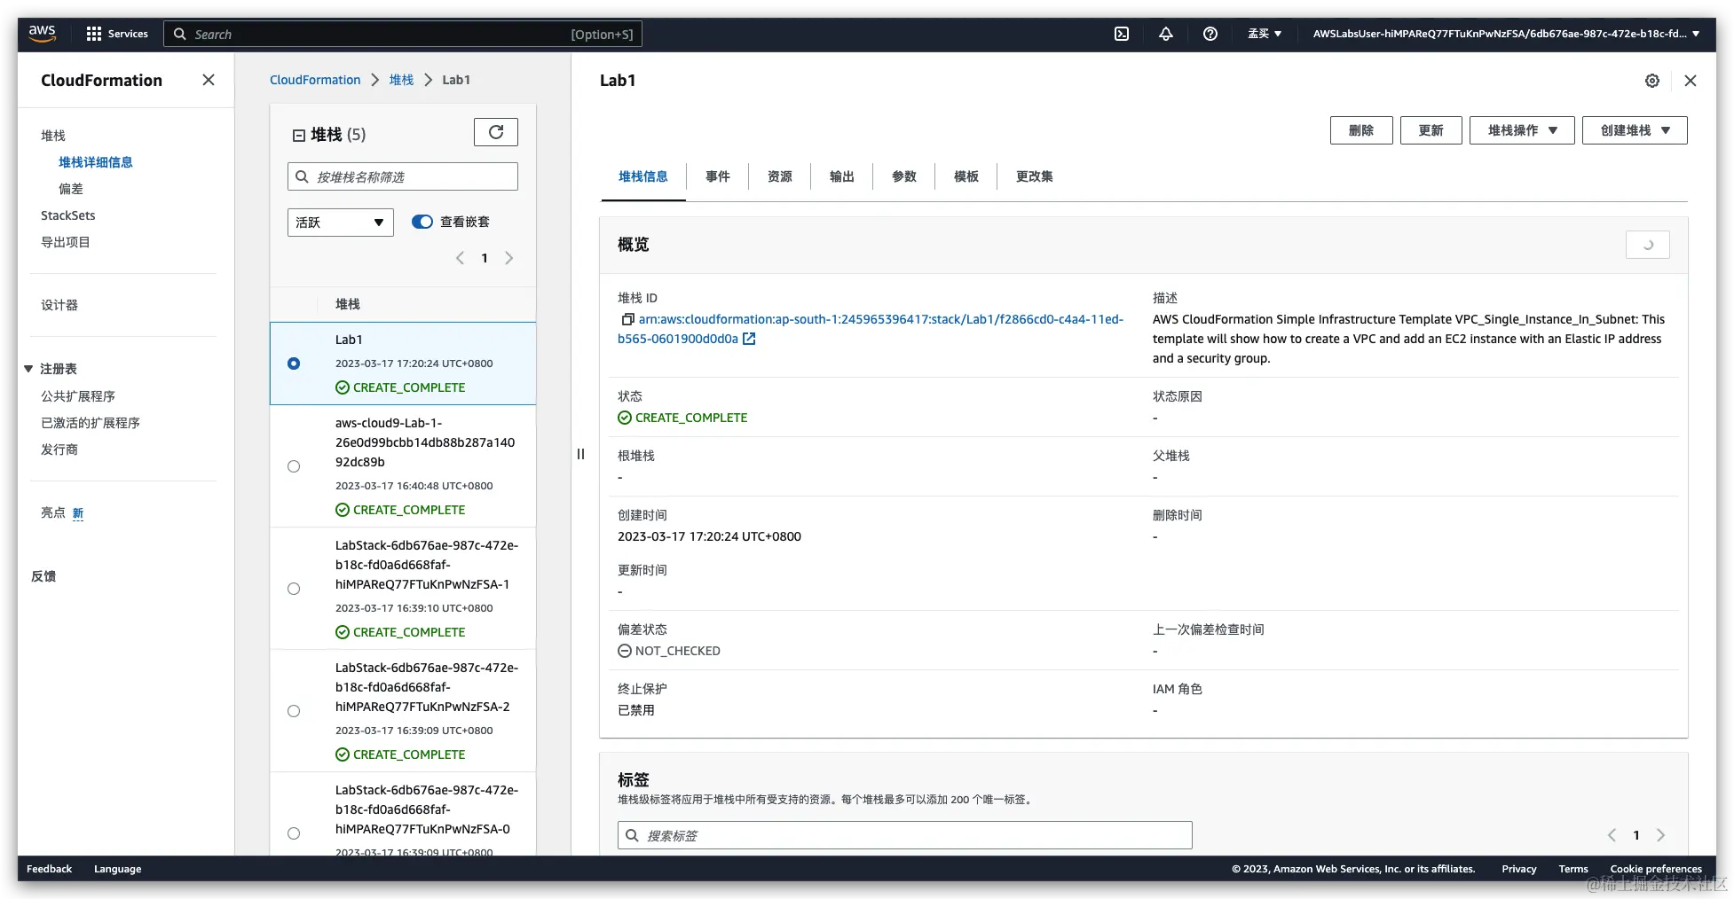Switch to the 事件 tab

tap(718, 176)
